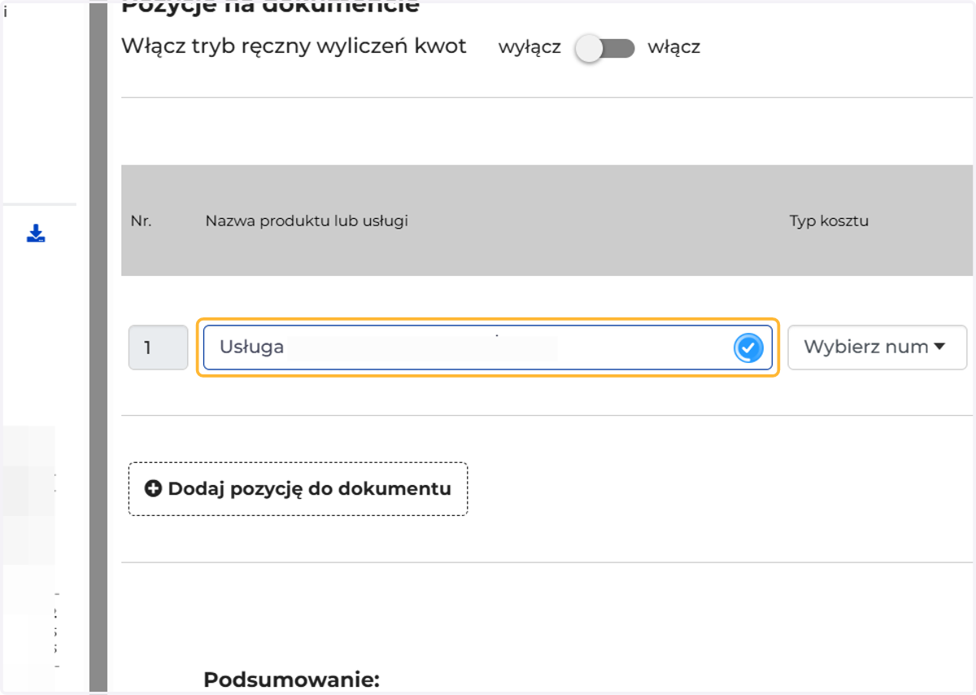Toggle manual amount calculation mode switch

coord(604,49)
